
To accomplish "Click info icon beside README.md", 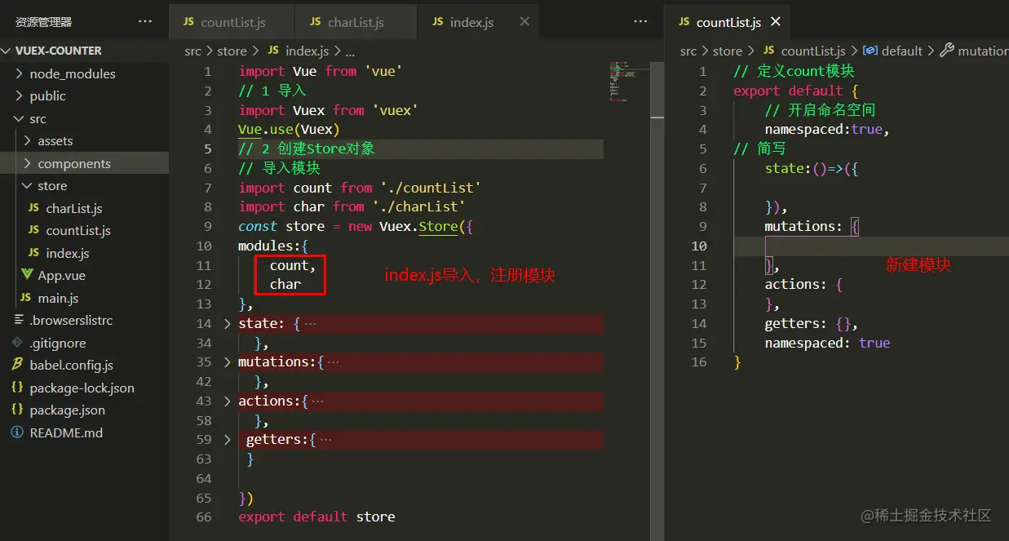I will (16, 433).
